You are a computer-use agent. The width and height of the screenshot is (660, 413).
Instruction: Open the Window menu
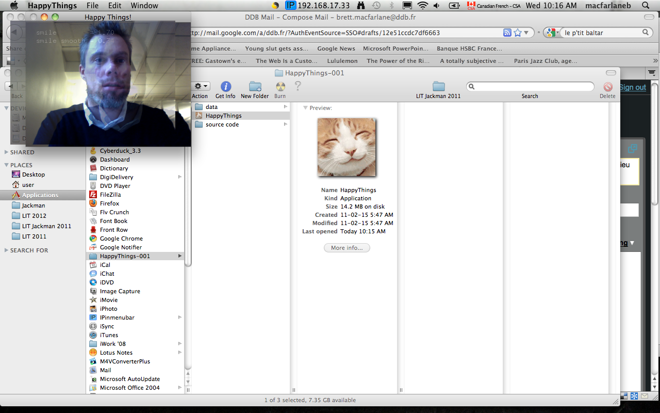click(144, 6)
